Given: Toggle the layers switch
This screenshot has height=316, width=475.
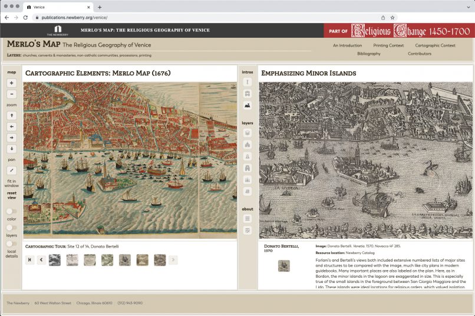Looking at the screenshot, I should click(11, 228).
